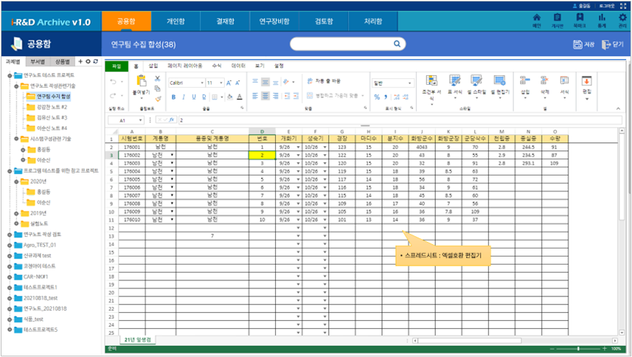Click the Copy icon in clipboard group

158,89
